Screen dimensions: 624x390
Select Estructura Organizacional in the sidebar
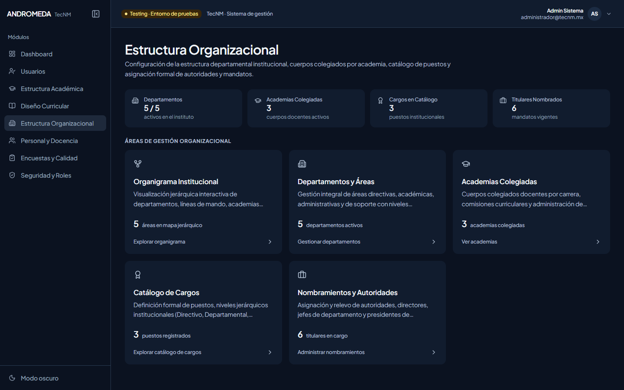point(55,123)
